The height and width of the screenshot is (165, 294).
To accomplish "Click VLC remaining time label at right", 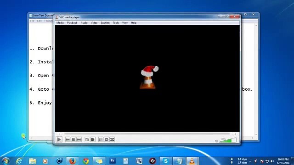I will pyautogui.click(x=235, y=134).
